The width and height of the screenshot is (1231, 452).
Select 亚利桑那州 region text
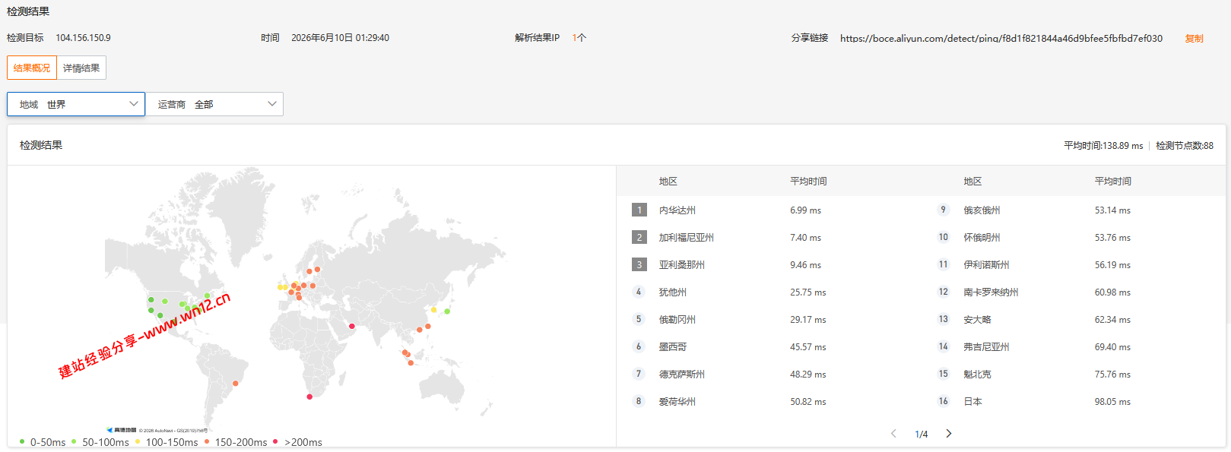pos(682,265)
